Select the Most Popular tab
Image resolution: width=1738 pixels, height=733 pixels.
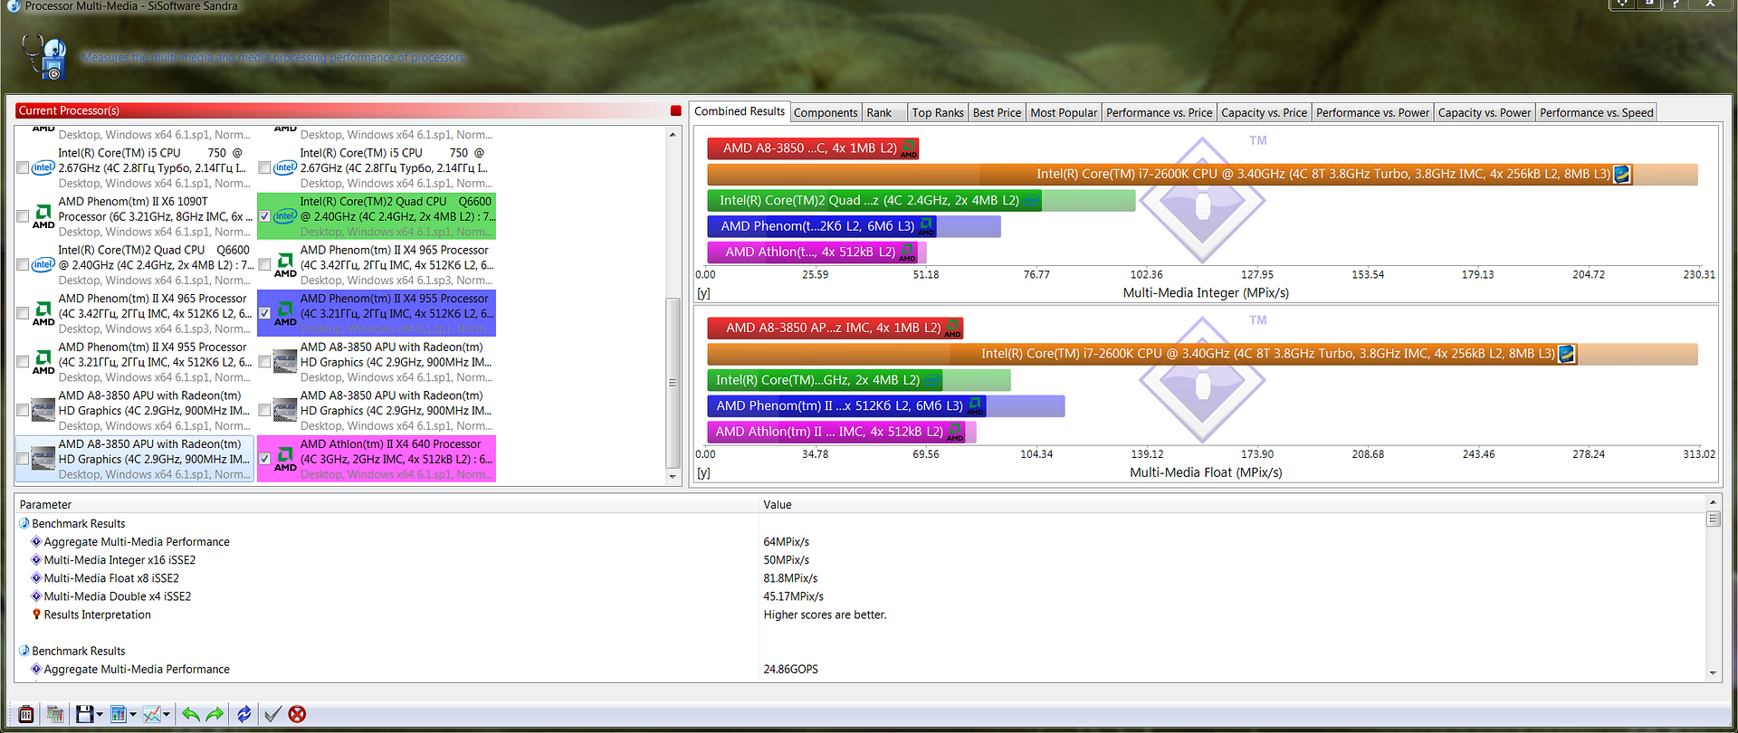[x=1064, y=112]
